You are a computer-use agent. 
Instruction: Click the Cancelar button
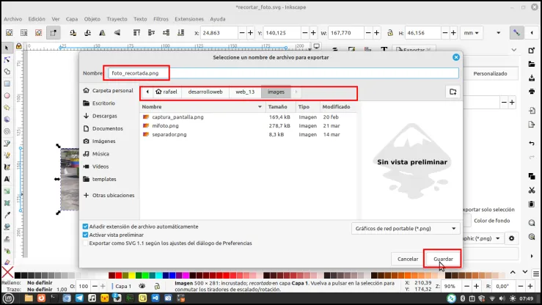pyautogui.click(x=408, y=259)
